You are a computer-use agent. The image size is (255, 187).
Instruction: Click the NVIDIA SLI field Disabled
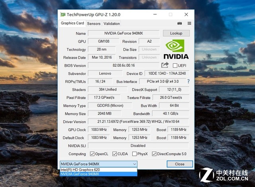pyautogui.click(x=138, y=146)
